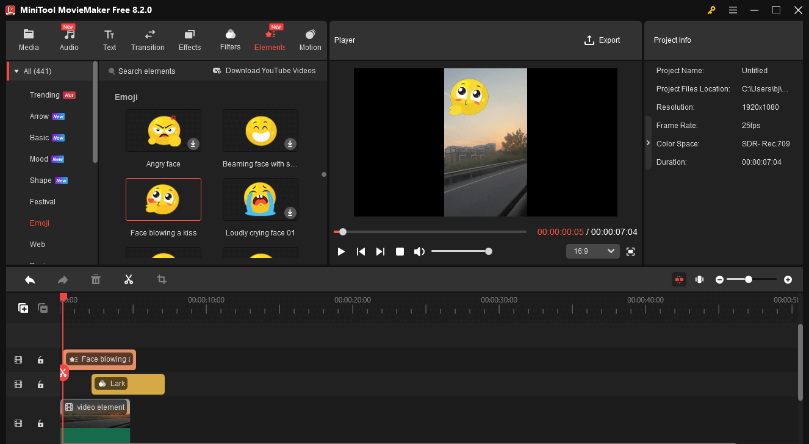Image resolution: width=809 pixels, height=444 pixels.
Task: Open the Motion tab
Action: (310, 40)
